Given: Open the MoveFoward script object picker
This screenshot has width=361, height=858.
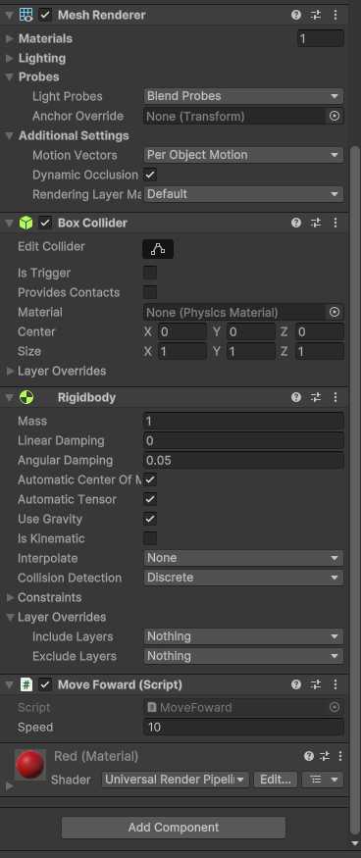Looking at the screenshot, I should pos(335,708).
